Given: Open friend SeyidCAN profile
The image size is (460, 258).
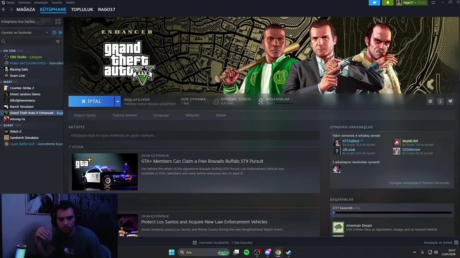Looking at the screenshot, I should coord(410,141).
